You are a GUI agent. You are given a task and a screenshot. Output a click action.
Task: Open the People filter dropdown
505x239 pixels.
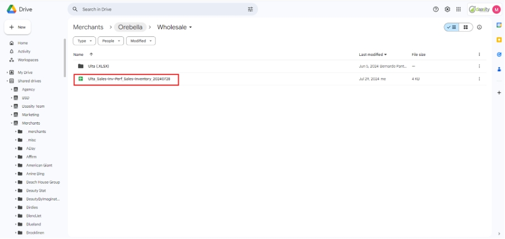(111, 41)
